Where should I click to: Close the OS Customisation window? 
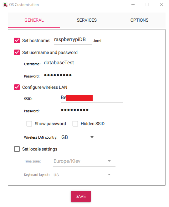tap(161, 4)
